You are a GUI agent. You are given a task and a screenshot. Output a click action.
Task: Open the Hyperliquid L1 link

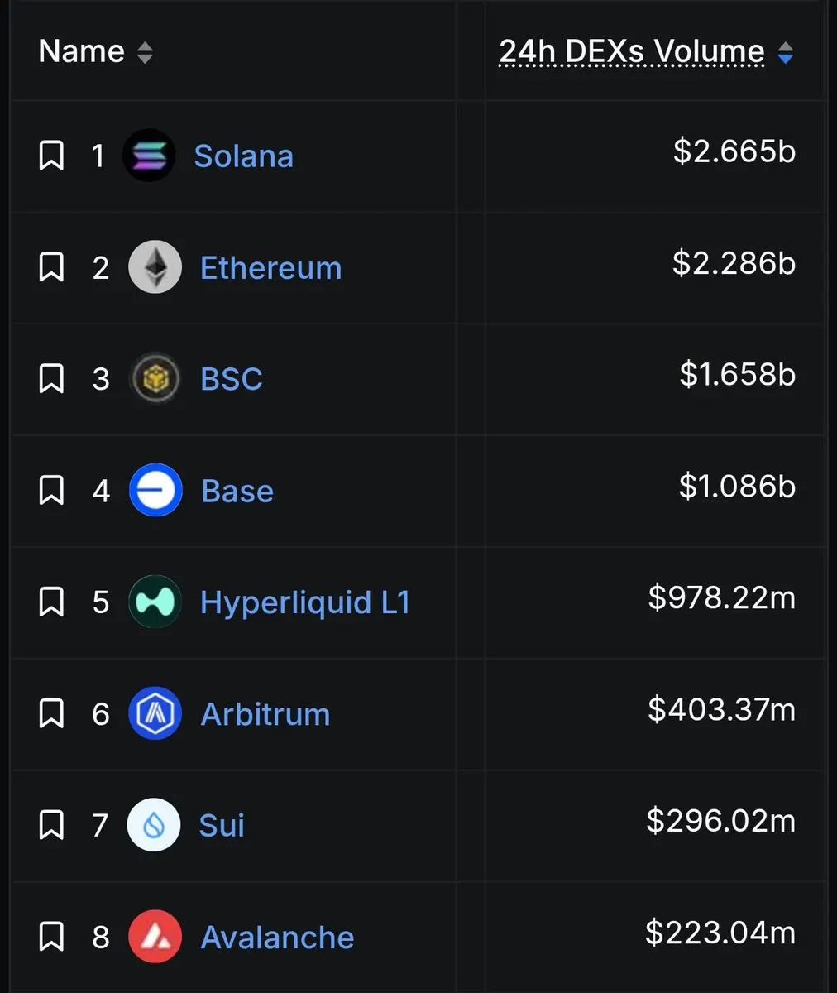305,602
